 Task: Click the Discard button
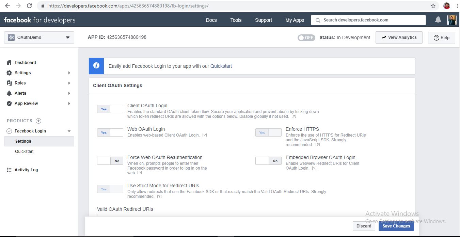point(364,226)
